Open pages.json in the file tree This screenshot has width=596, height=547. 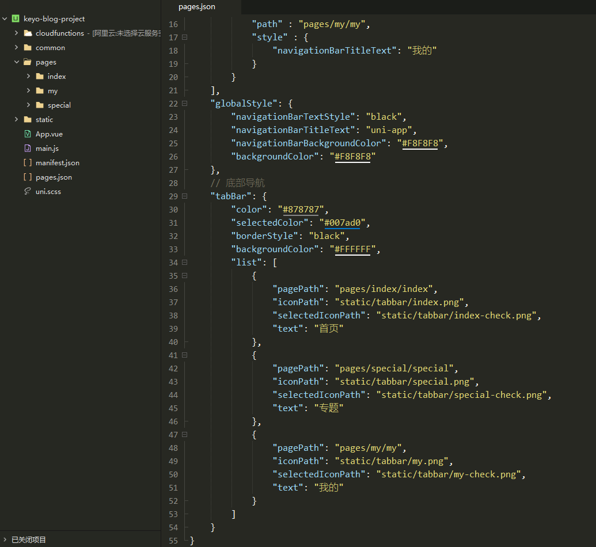(x=54, y=177)
